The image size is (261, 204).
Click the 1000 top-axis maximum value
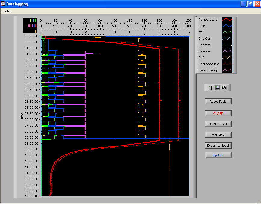(x=189, y=26)
